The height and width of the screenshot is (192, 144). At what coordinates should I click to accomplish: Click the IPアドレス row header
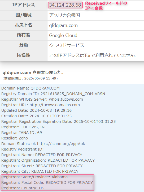point(24,5)
